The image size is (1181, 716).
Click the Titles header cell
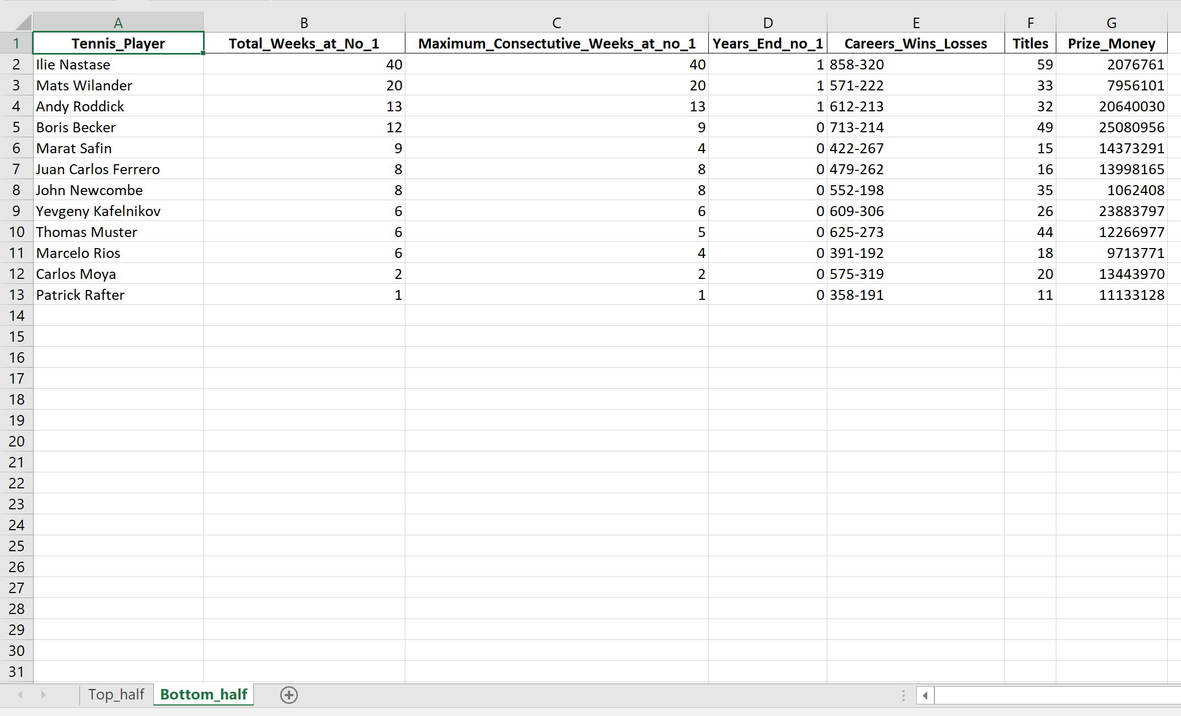click(x=1030, y=44)
